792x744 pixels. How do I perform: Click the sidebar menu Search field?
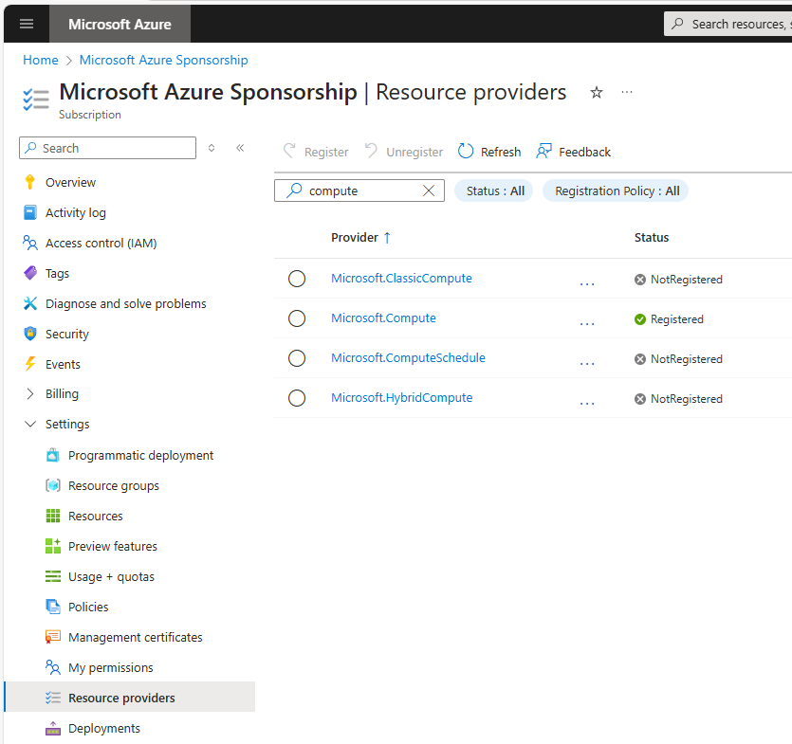click(x=107, y=148)
